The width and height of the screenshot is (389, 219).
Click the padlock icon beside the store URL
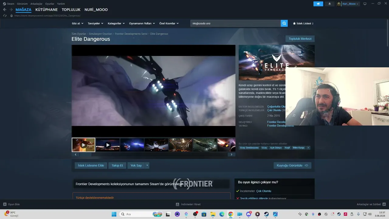point(12,16)
